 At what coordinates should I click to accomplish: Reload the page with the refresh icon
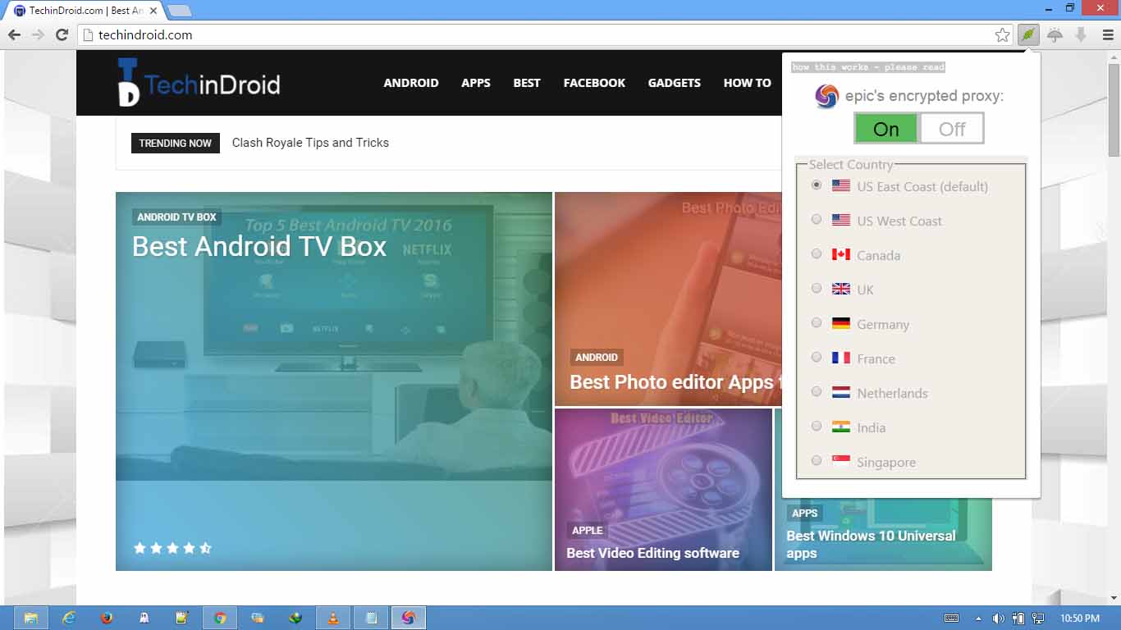click(x=62, y=34)
